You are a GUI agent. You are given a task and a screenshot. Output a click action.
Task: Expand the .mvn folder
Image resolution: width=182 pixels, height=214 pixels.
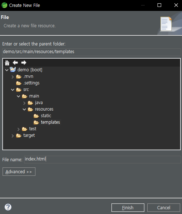[x=12, y=77]
